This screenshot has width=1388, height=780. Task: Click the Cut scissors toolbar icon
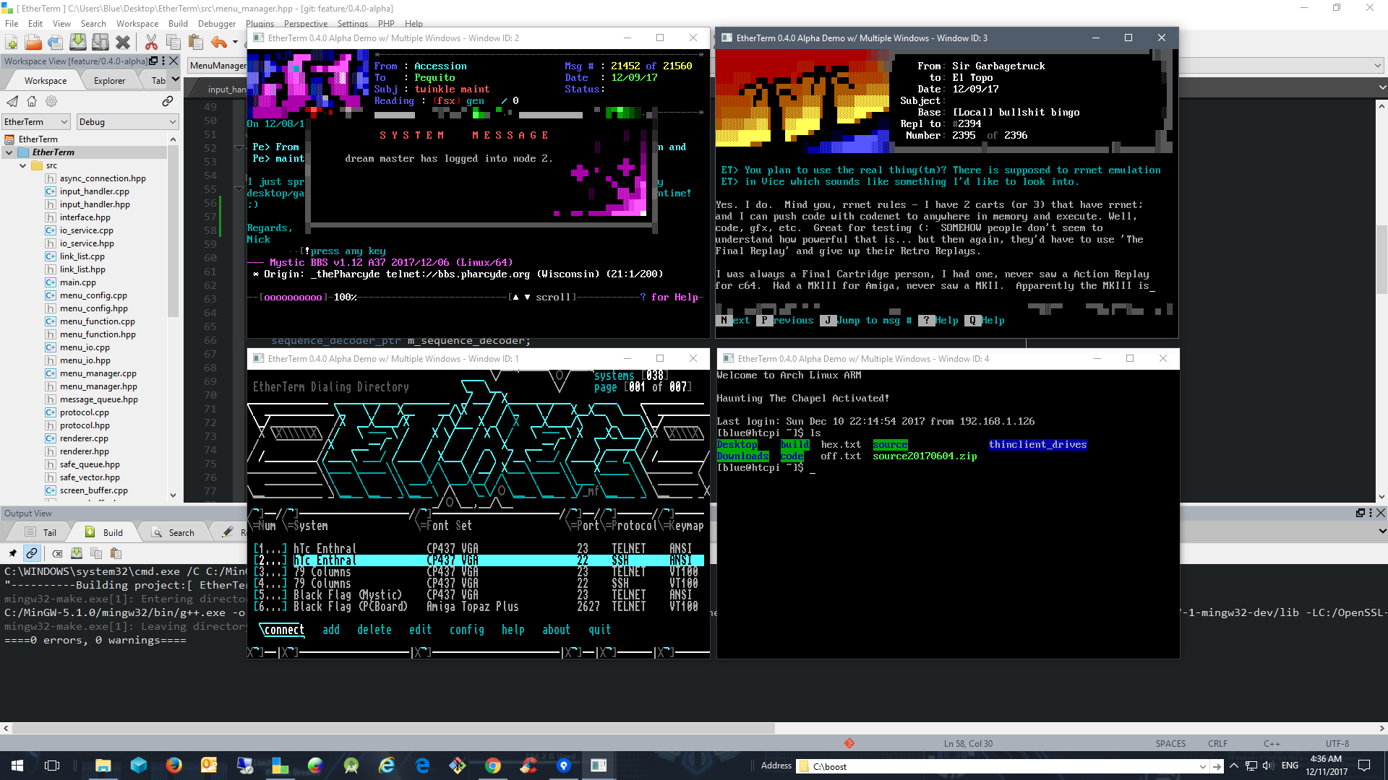click(151, 43)
